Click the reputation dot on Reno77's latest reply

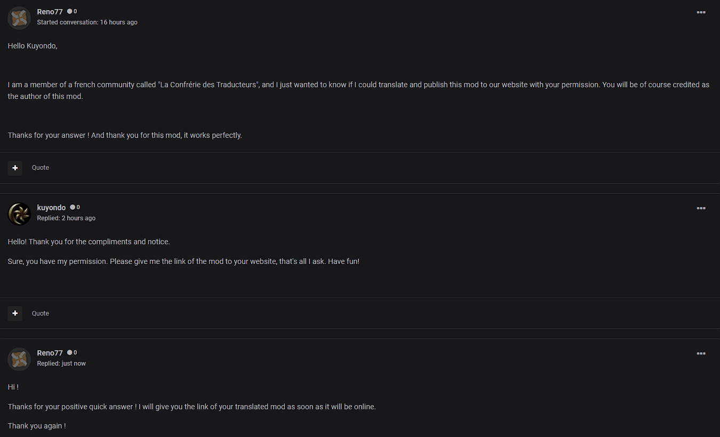(69, 352)
